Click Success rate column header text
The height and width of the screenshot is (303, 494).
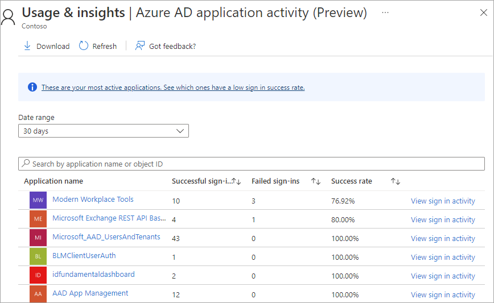(x=352, y=181)
